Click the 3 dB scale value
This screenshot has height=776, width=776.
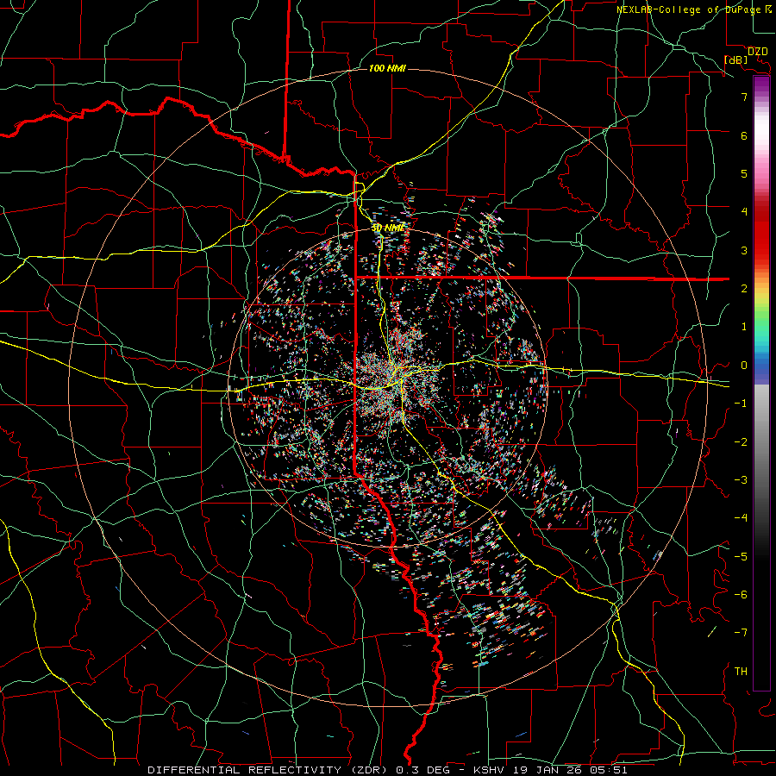coord(744,250)
